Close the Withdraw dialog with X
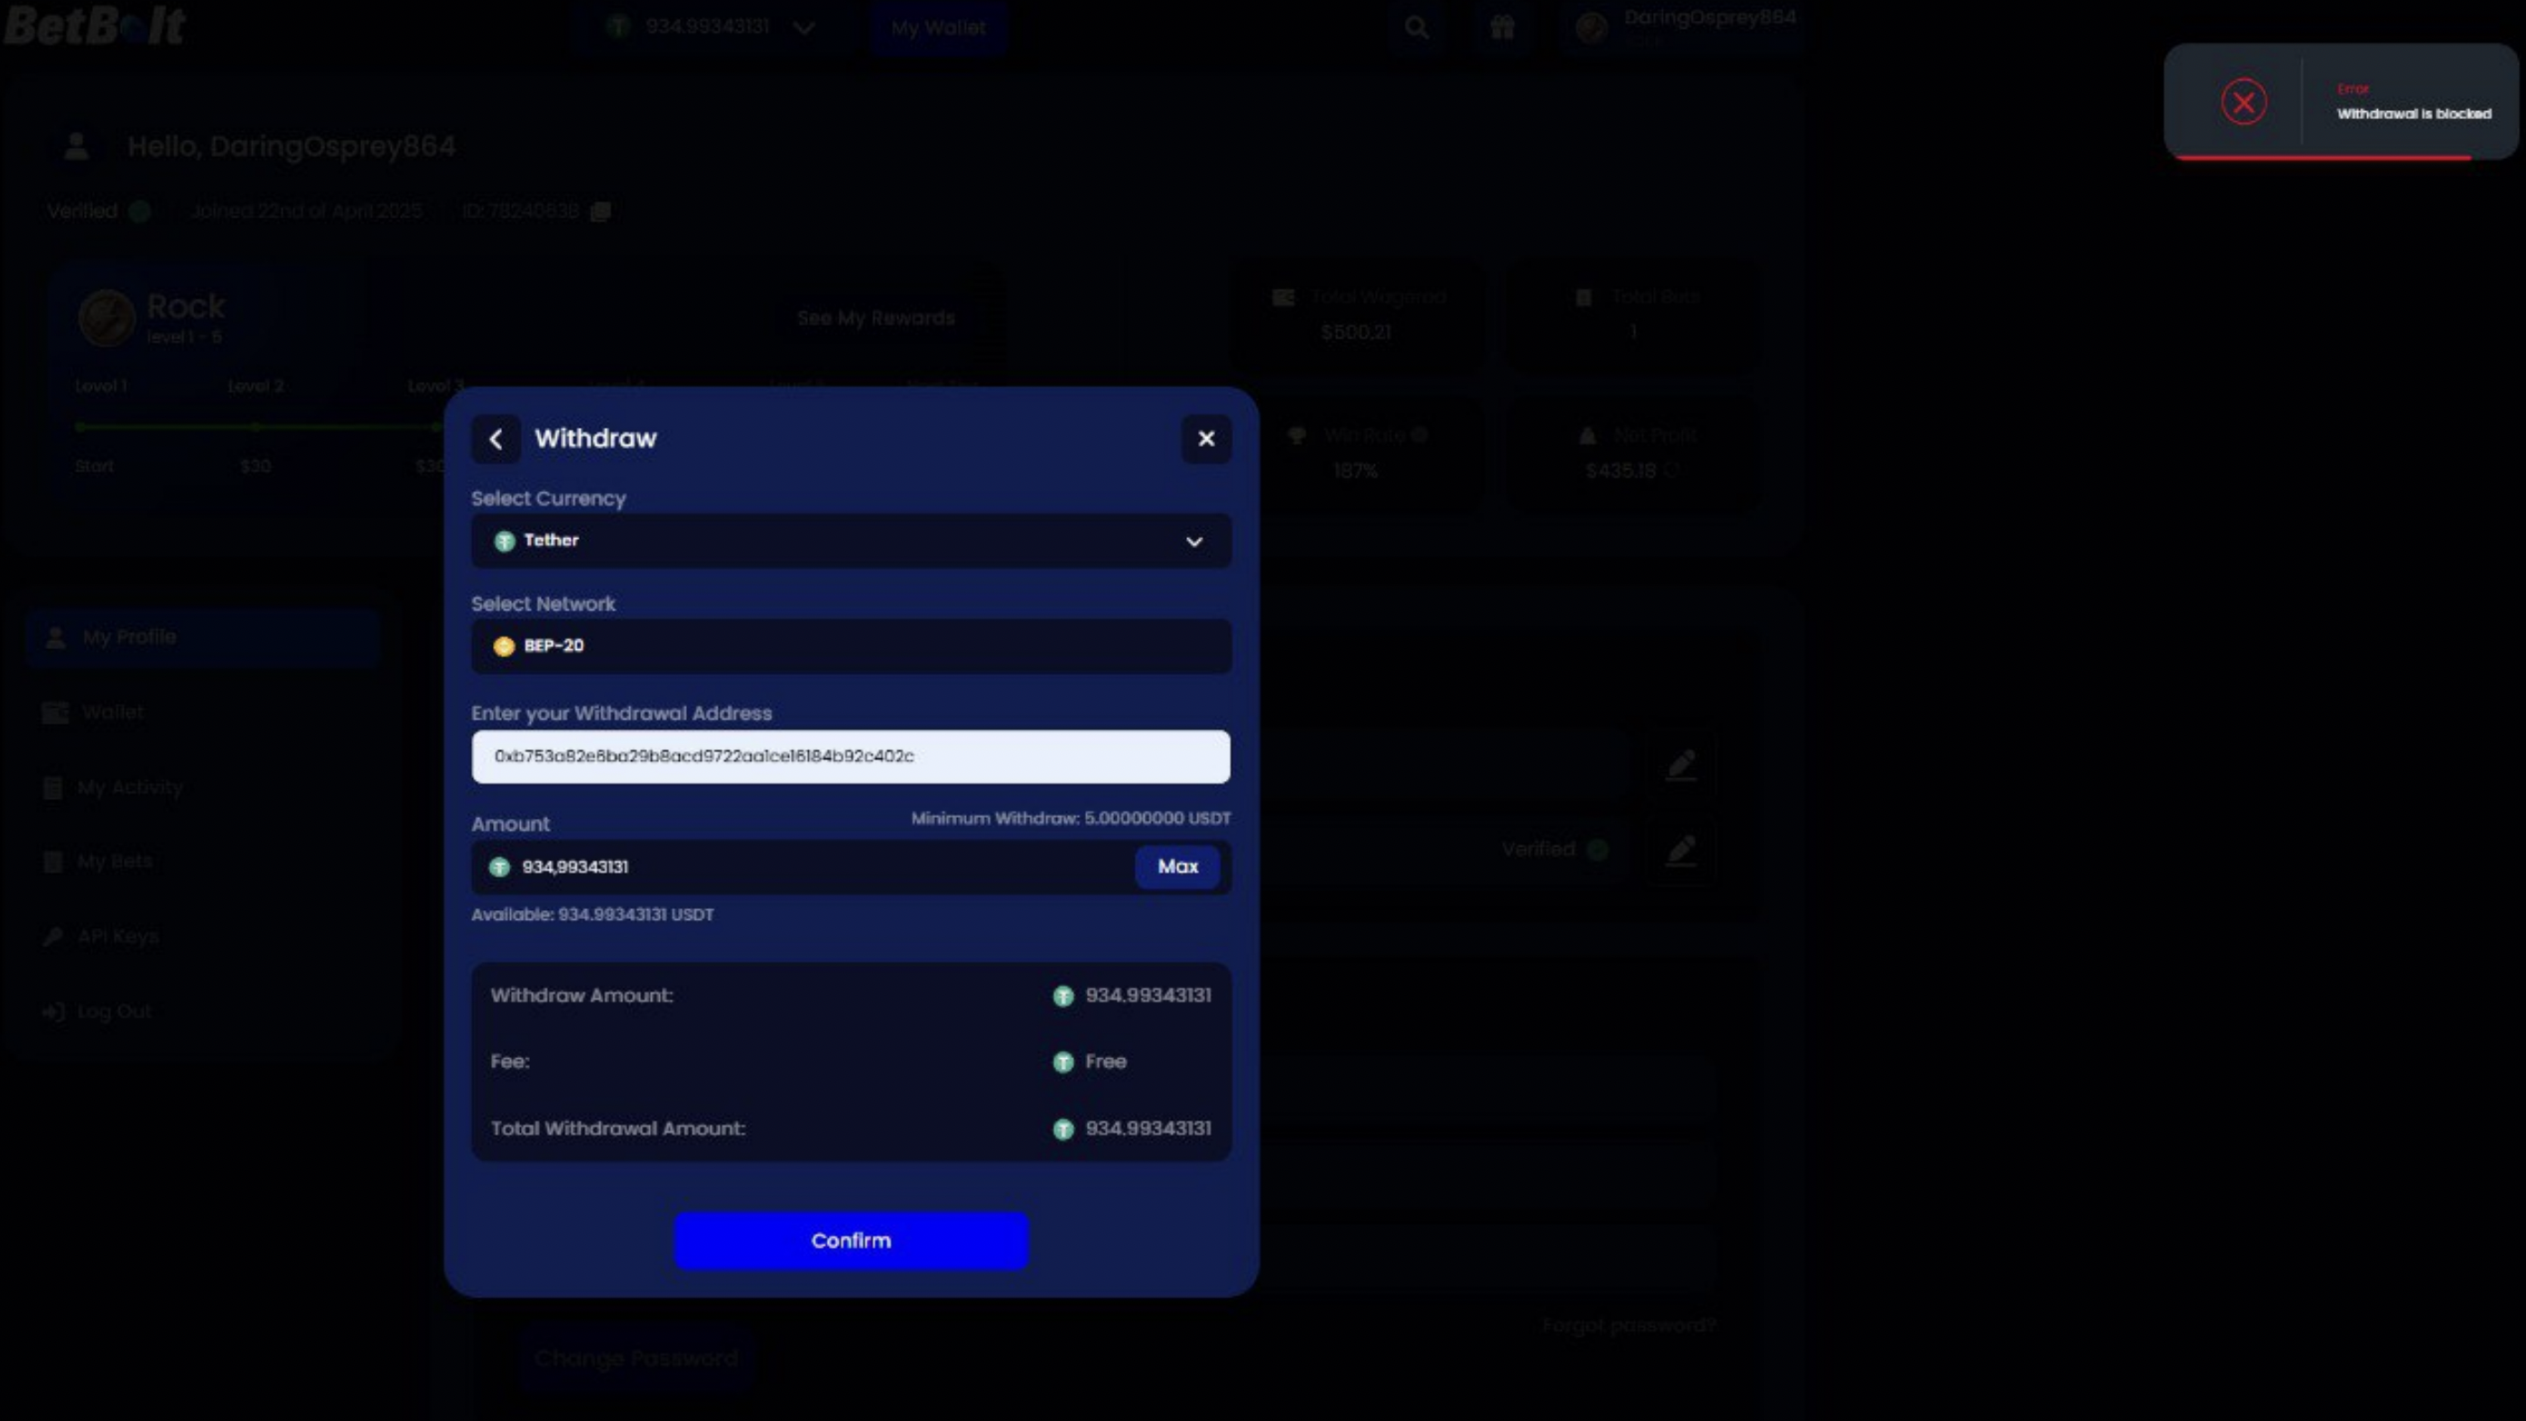The height and width of the screenshot is (1421, 2526). pos(1206,439)
